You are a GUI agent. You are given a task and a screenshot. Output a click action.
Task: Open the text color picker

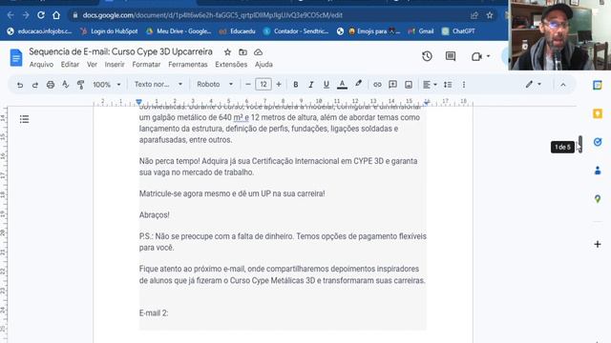coord(342,85)
